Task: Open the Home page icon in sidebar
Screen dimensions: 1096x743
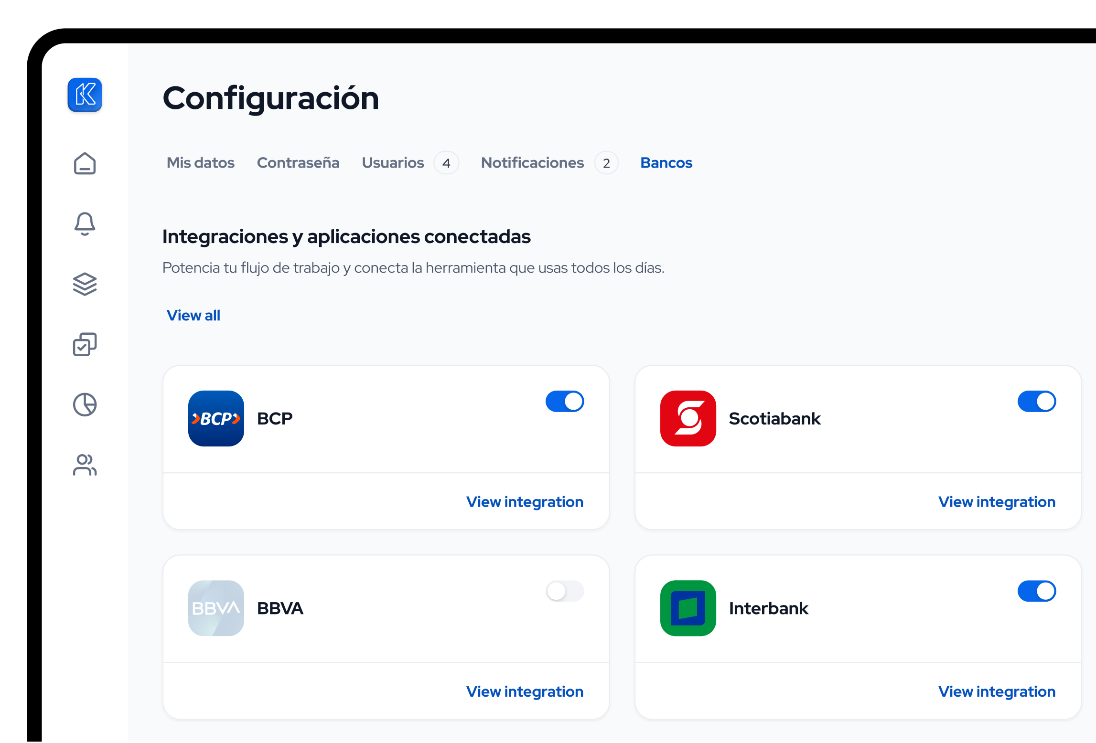Action: pyautogui.click(x=85, y=163)
